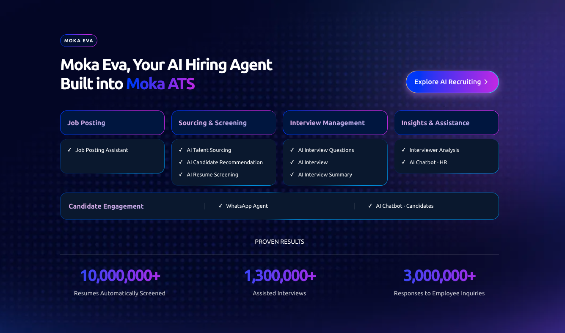Viewport: 565px width, 333px height.
Task: Click the 1,300,000+ statistic
Action: [280, 275]
